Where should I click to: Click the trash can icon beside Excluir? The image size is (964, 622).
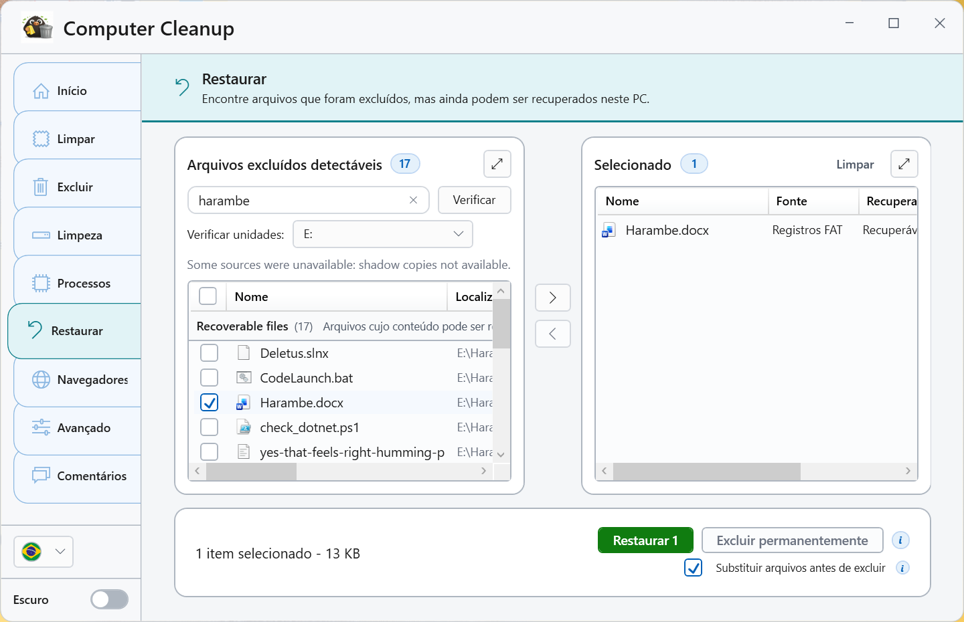(x=41, y=187)
